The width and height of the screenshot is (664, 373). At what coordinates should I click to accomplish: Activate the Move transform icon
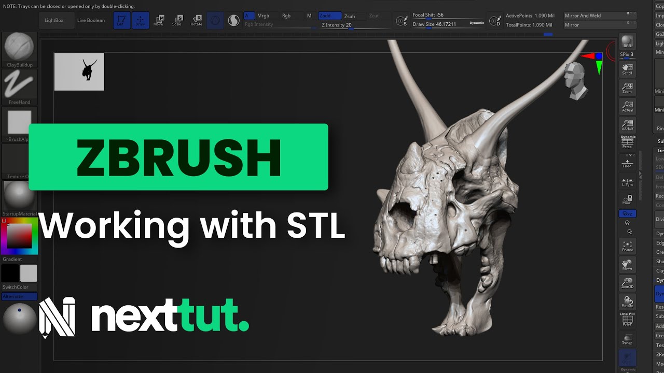coord(158,20)
